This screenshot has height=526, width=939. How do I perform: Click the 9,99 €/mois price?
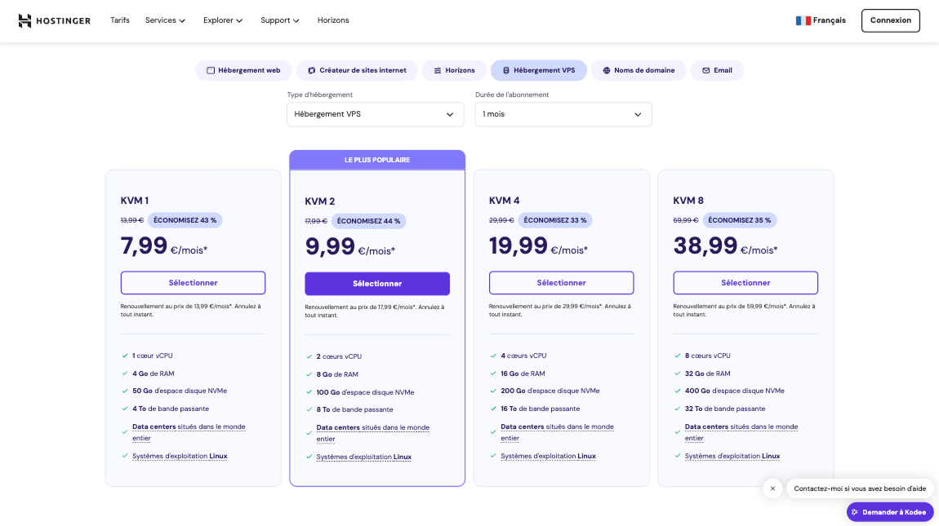[x=349, y=247]
